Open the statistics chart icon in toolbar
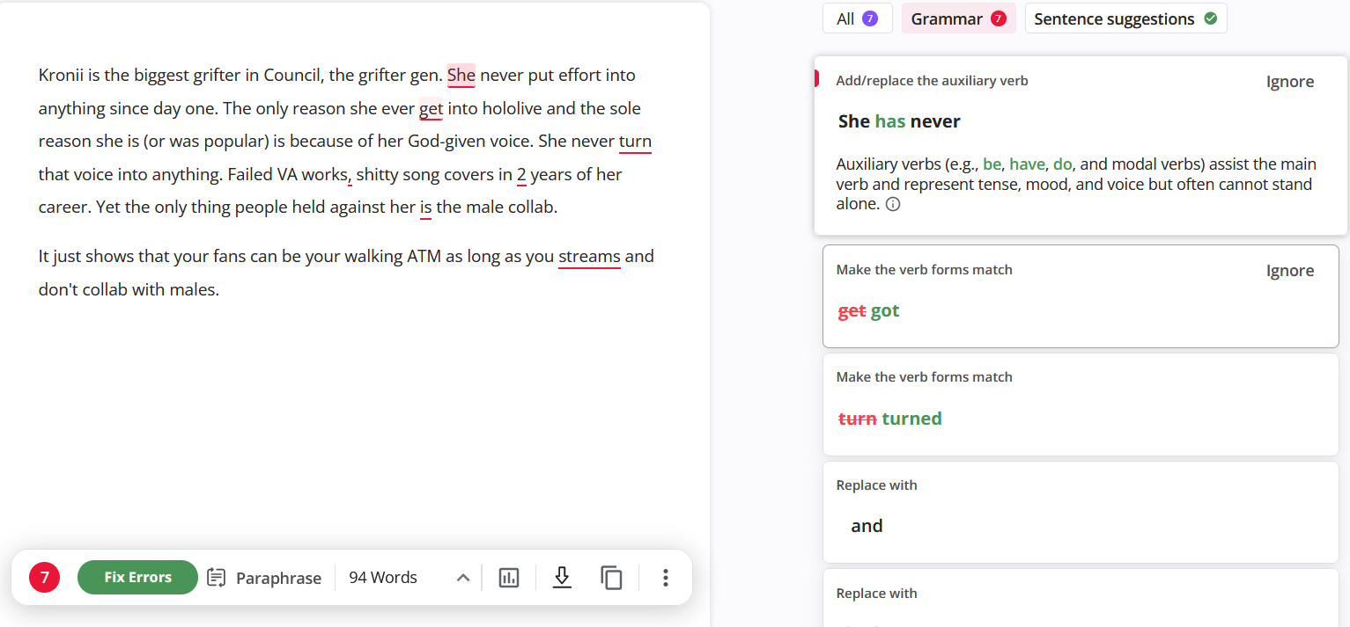This screenshot has height=627, width=1350. 509,578
